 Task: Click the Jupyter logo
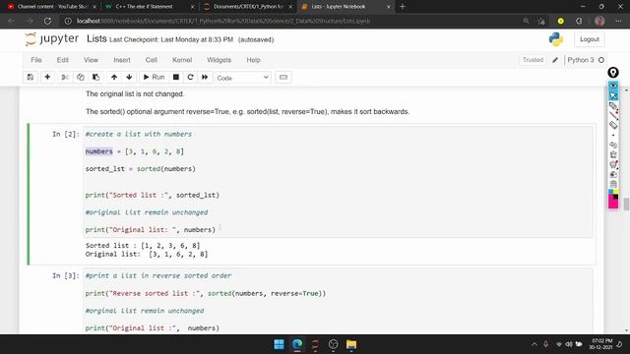point(52,39)
